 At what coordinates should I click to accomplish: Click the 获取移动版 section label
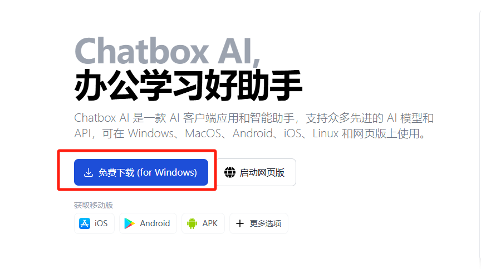[x=94, y=205]
